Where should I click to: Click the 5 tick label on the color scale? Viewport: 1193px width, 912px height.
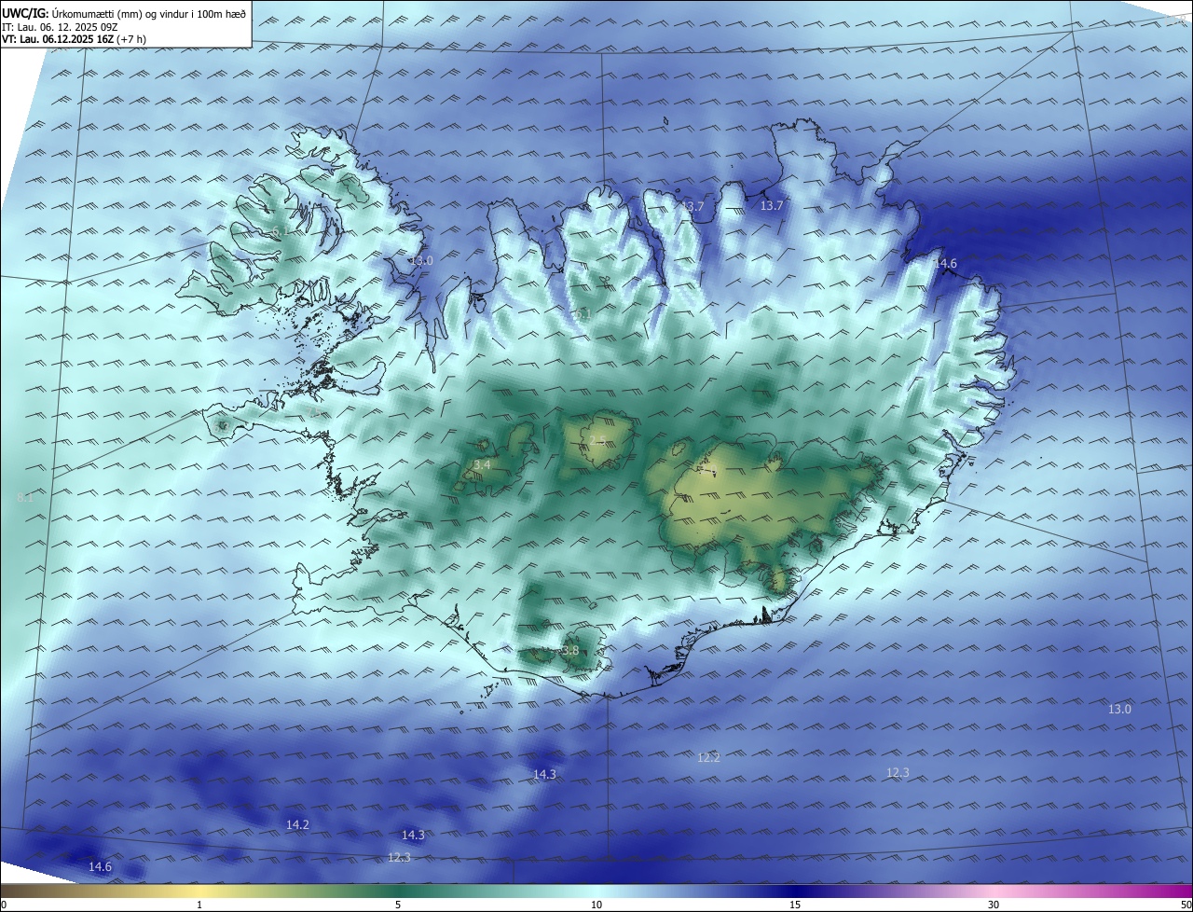pos(398,905)
